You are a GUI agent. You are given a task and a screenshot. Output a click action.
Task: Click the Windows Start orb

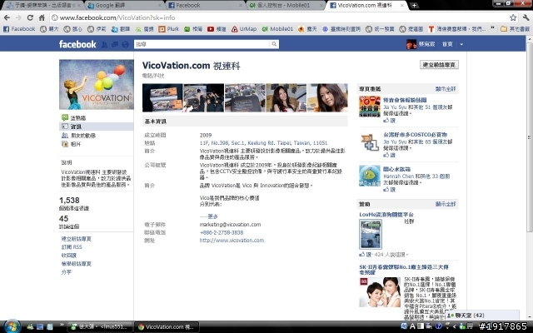12,326
